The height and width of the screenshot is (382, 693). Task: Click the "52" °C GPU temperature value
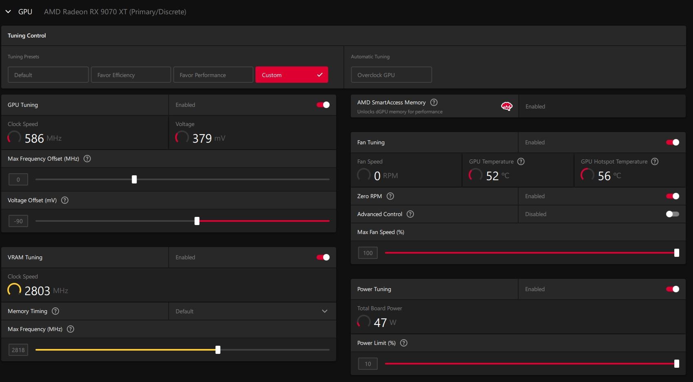tap(493, 176)
